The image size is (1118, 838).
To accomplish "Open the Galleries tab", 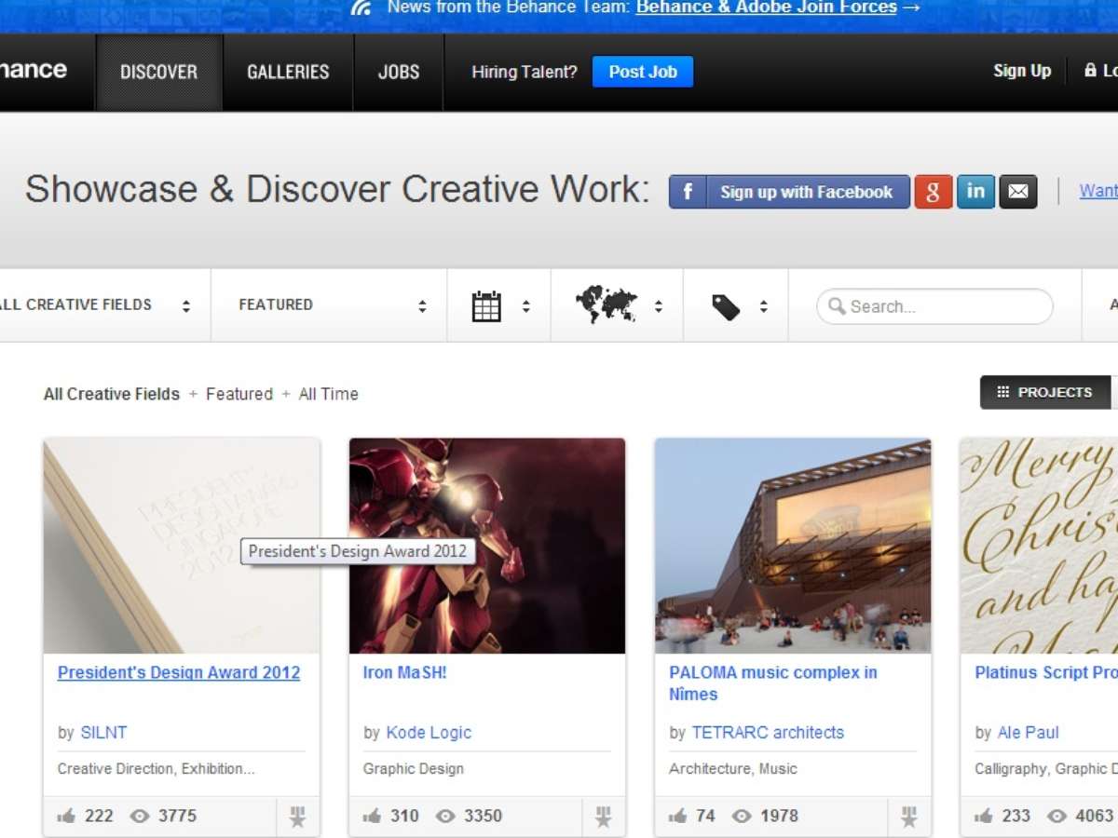I will (x=288, y=72).
